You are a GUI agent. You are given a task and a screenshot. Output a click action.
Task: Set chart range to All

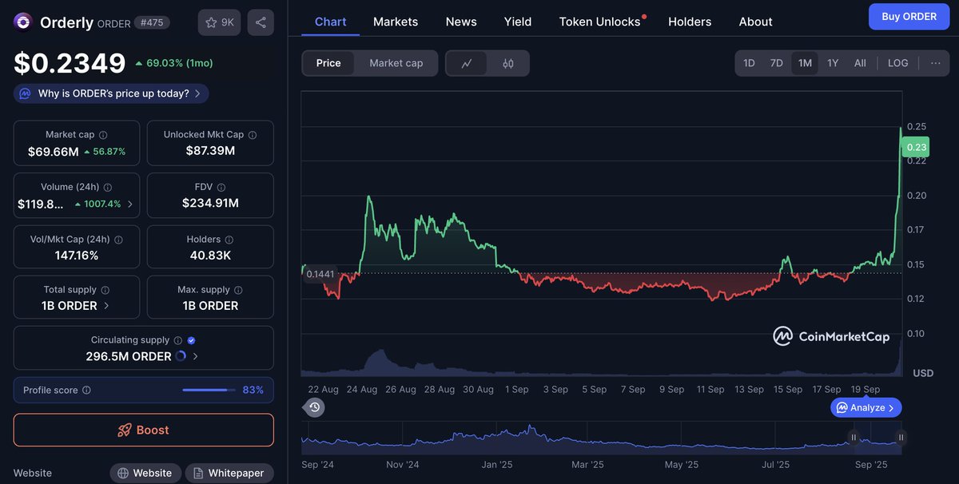[x=860, y=63]
